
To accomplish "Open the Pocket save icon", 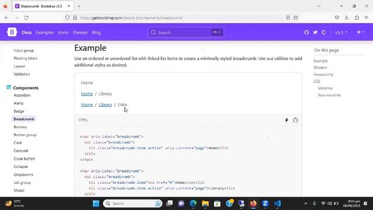I will (337, 17).
